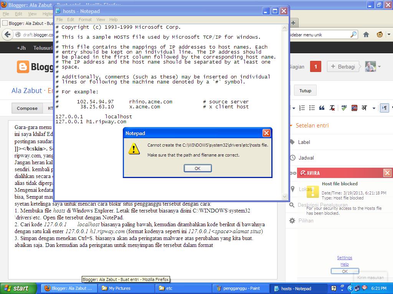The width and height of the screenshot is (393, 294).
Task: Toggle Hindi transliteration input
Action: tap(364, 108)
